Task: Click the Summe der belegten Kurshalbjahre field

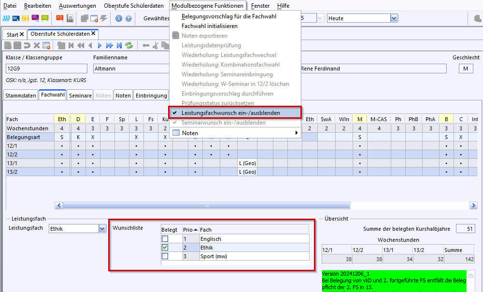Action: point(466,229)
